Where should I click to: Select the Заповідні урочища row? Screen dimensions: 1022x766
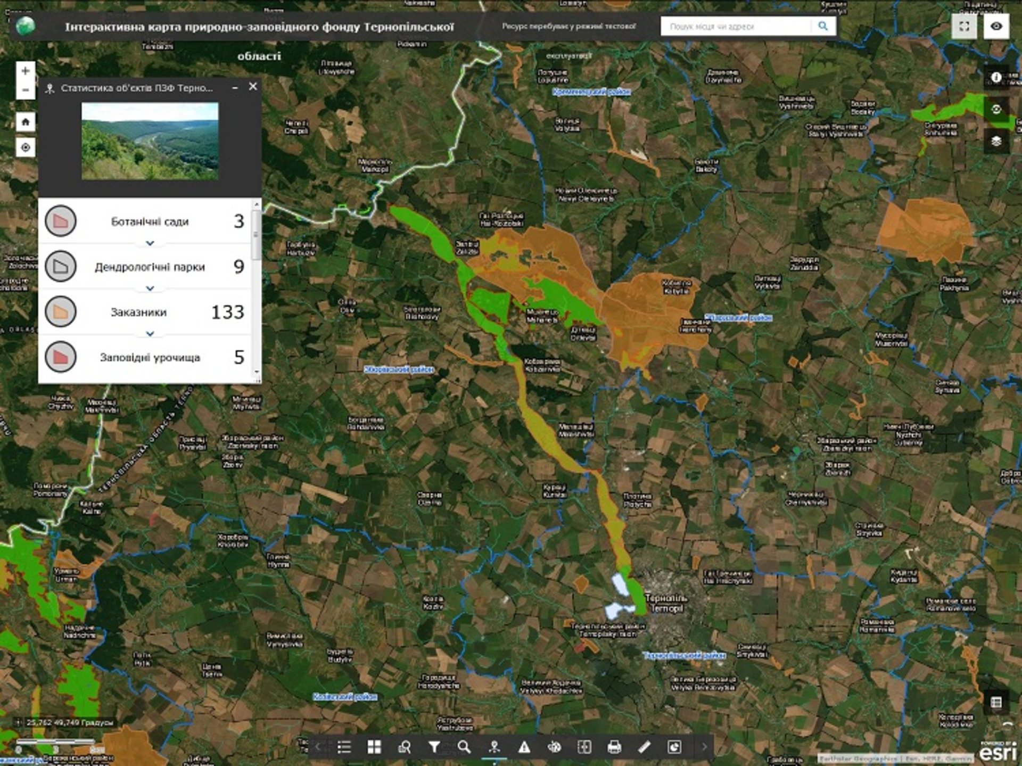pos(145,357)
